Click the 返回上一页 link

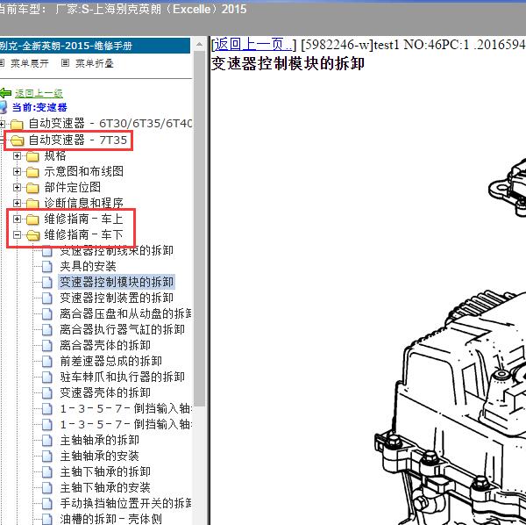click(253, 45)
